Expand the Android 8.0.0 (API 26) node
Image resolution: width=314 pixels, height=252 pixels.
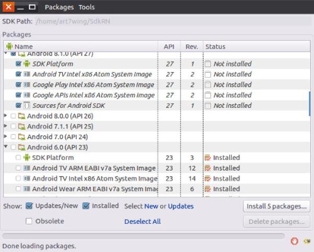(x=6, y=116)
